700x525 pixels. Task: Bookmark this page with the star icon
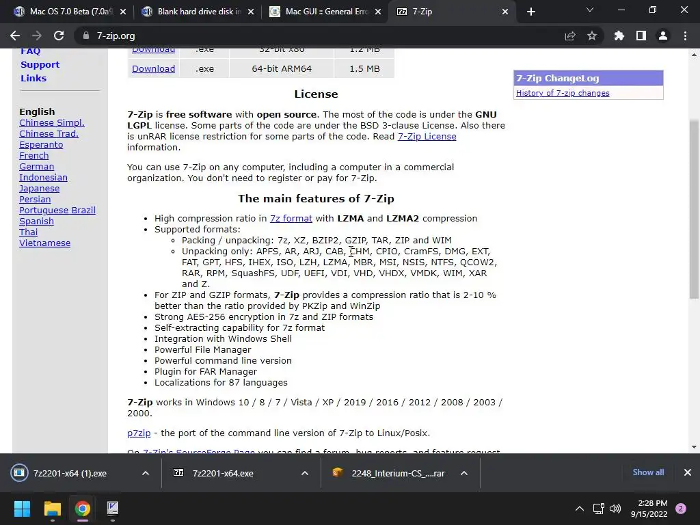592,36
